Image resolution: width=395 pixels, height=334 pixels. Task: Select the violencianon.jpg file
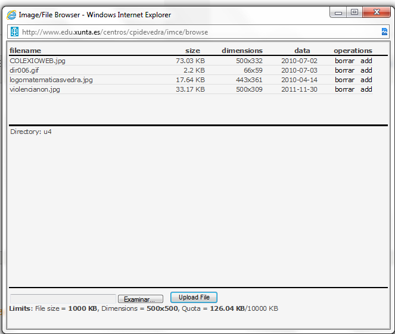pos(35,89)
